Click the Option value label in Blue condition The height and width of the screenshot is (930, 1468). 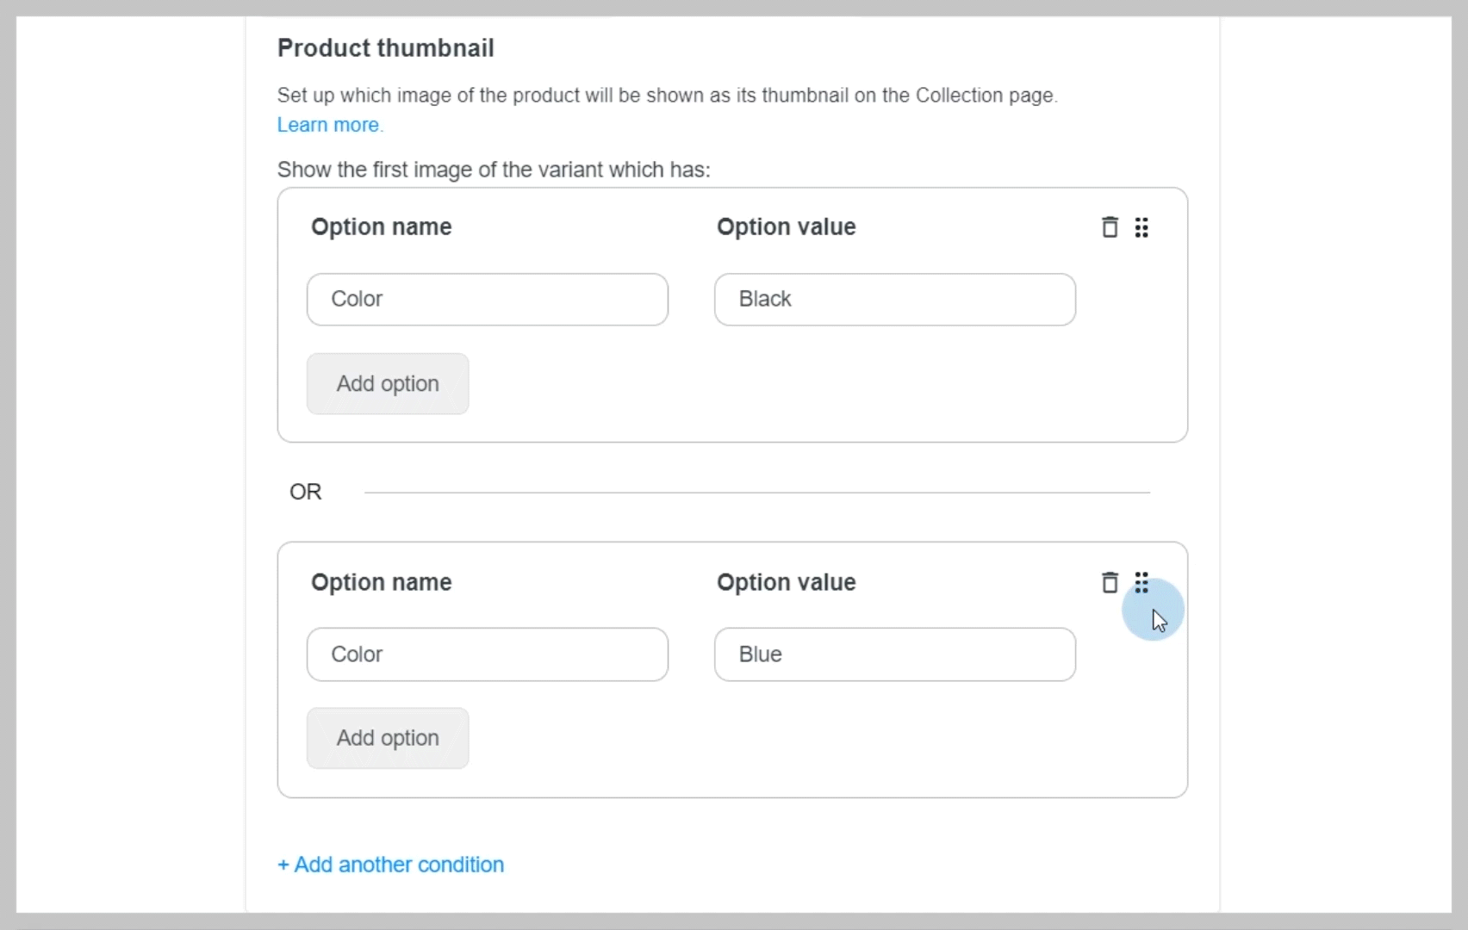787,583
